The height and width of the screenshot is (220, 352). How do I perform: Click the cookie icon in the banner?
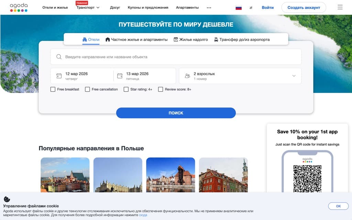point(7,199)
